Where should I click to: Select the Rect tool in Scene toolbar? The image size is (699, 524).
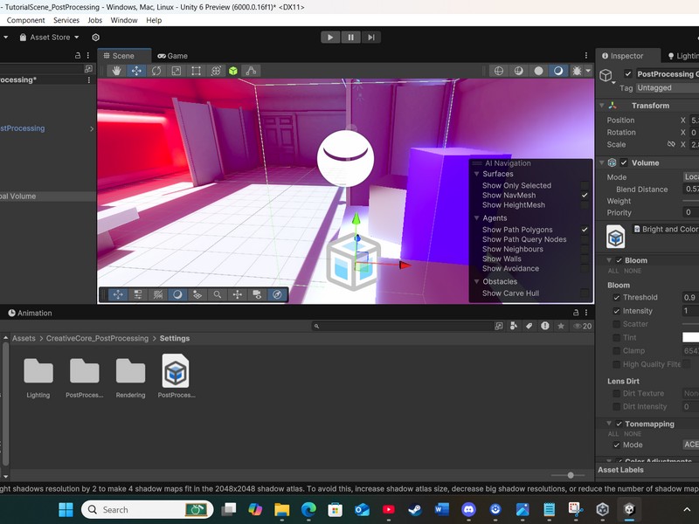[196, 71]
